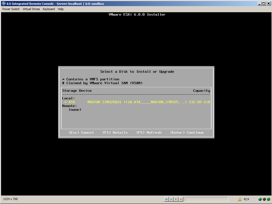Click the gray status indicator light

tap(264, 199)
